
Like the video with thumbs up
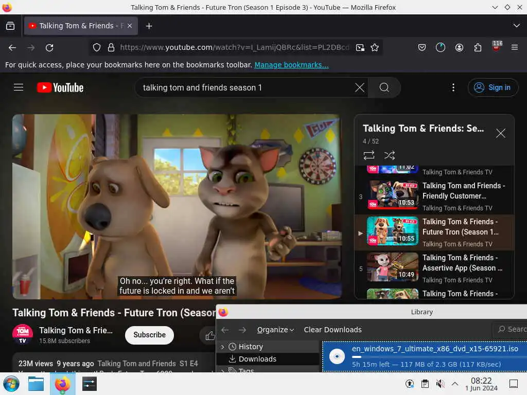(x=210, y=335)
